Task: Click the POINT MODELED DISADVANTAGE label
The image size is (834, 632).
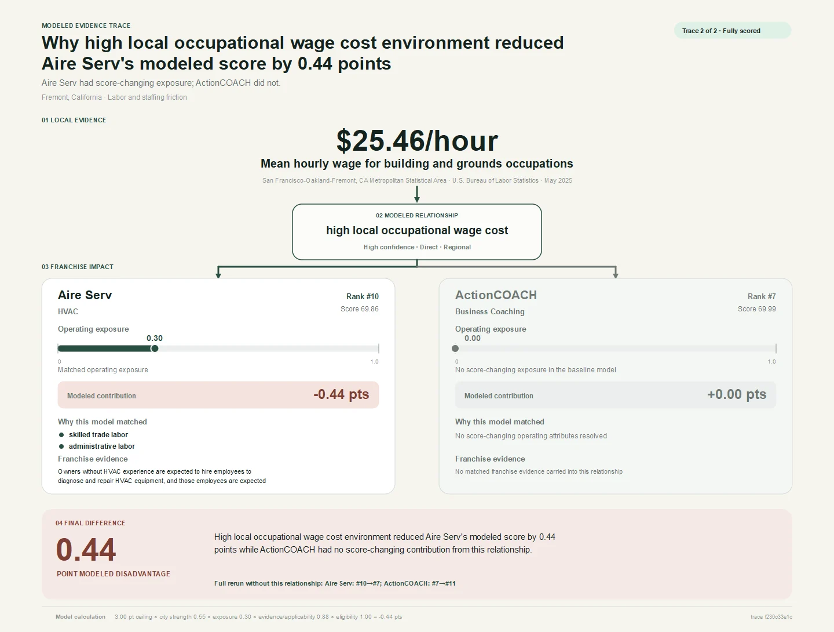Action: 114,573
